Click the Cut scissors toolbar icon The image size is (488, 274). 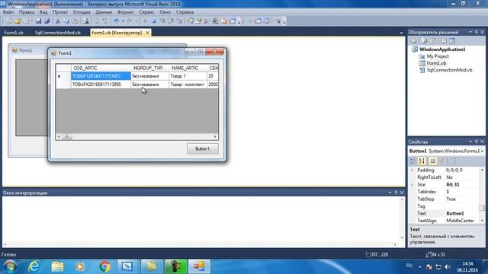[x=58, y=21]
